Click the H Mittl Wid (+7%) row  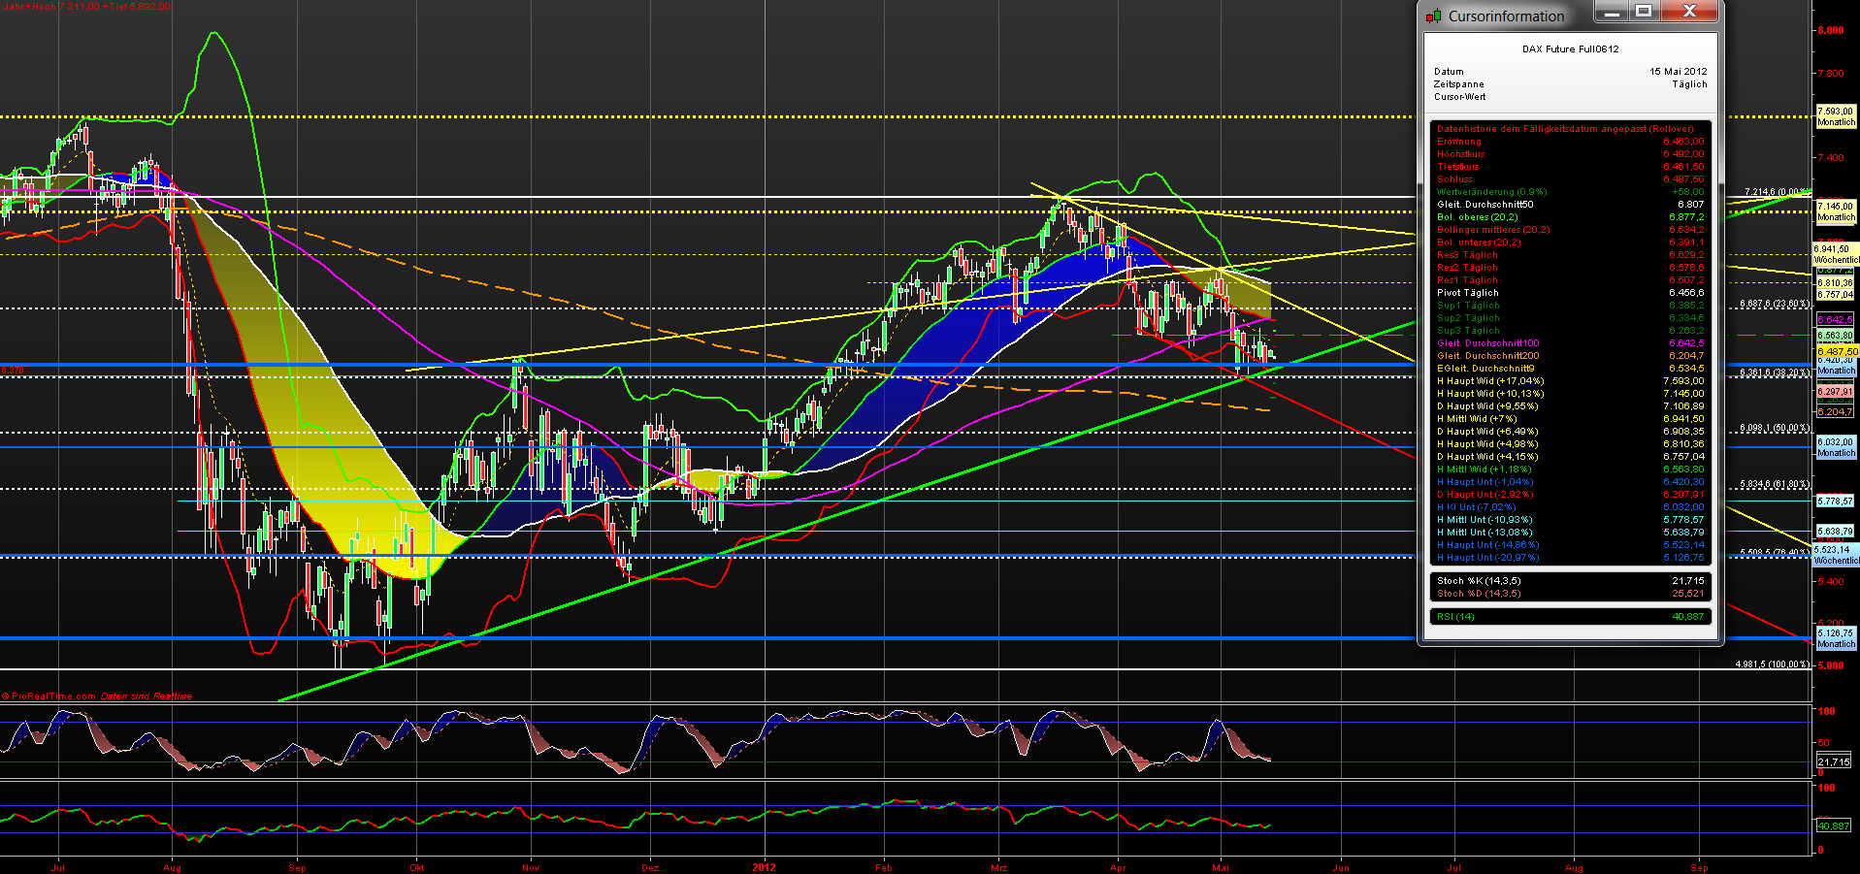pos(1570,419)
